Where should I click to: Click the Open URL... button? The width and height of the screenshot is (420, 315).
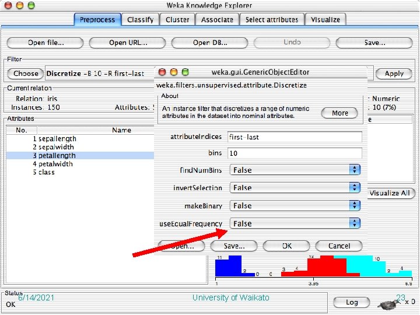(x=128, y=43)
